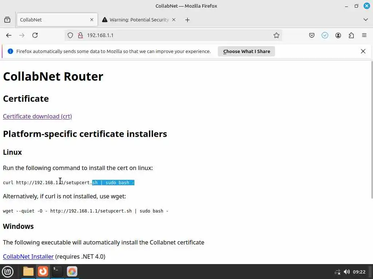Open the Terminal from the taskbar
The image size is (373, 279).
(x=57, y=271)
